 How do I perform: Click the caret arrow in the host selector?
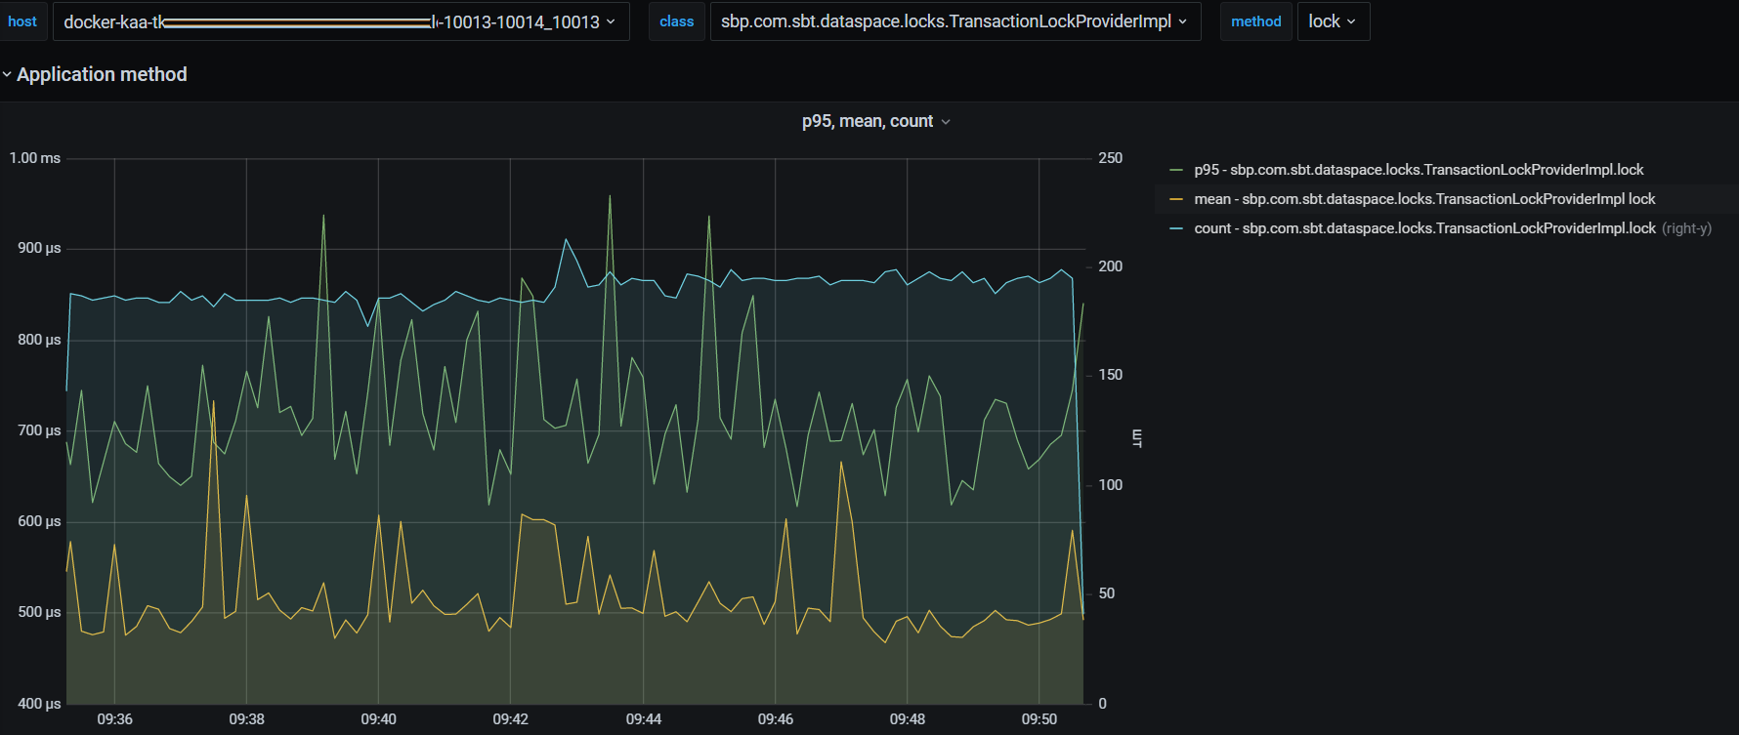[611, 21]
